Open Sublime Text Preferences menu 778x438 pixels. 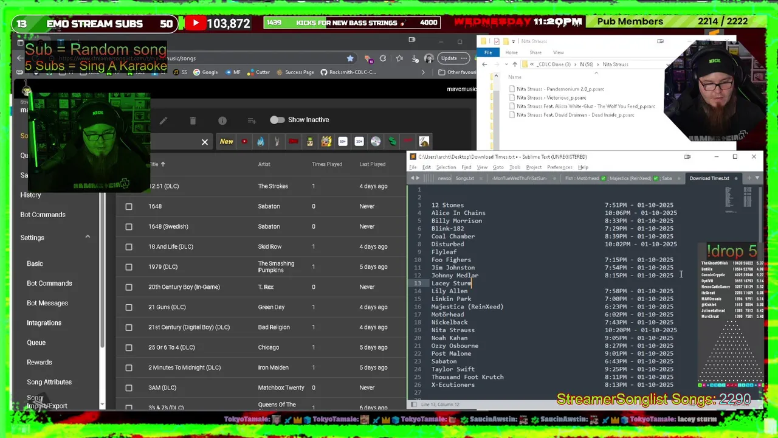pyautogui.click(x=559, y=167)
